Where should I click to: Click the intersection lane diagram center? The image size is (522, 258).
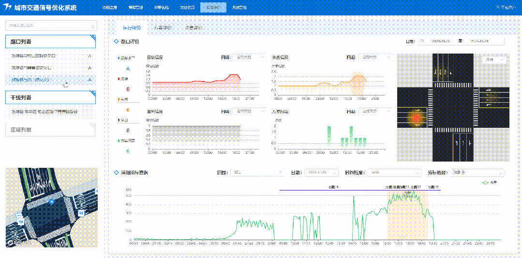coord(453,107)
